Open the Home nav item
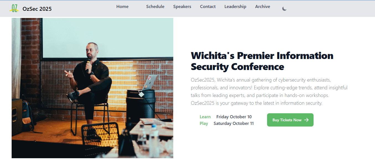The height and width of the screenshot is (164, 375). 122,7
